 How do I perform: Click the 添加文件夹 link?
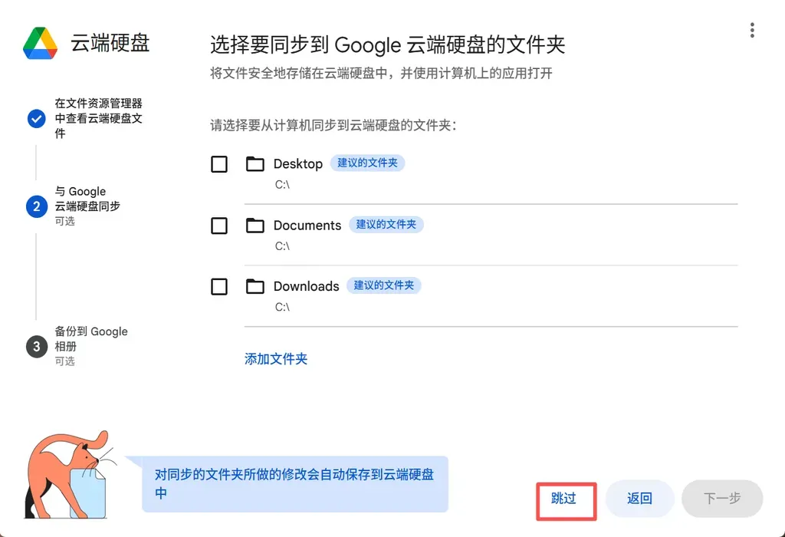[276, 359]
